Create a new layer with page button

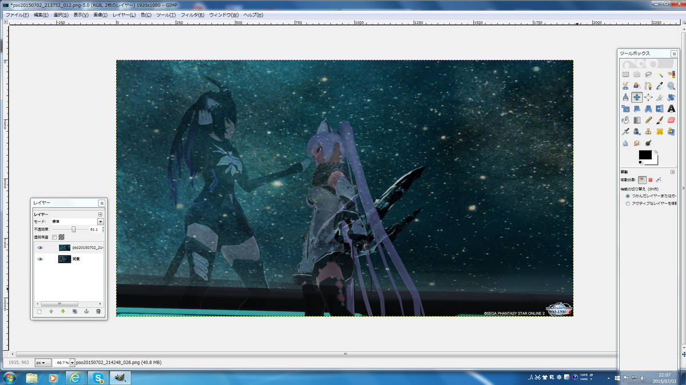[39, 311]
